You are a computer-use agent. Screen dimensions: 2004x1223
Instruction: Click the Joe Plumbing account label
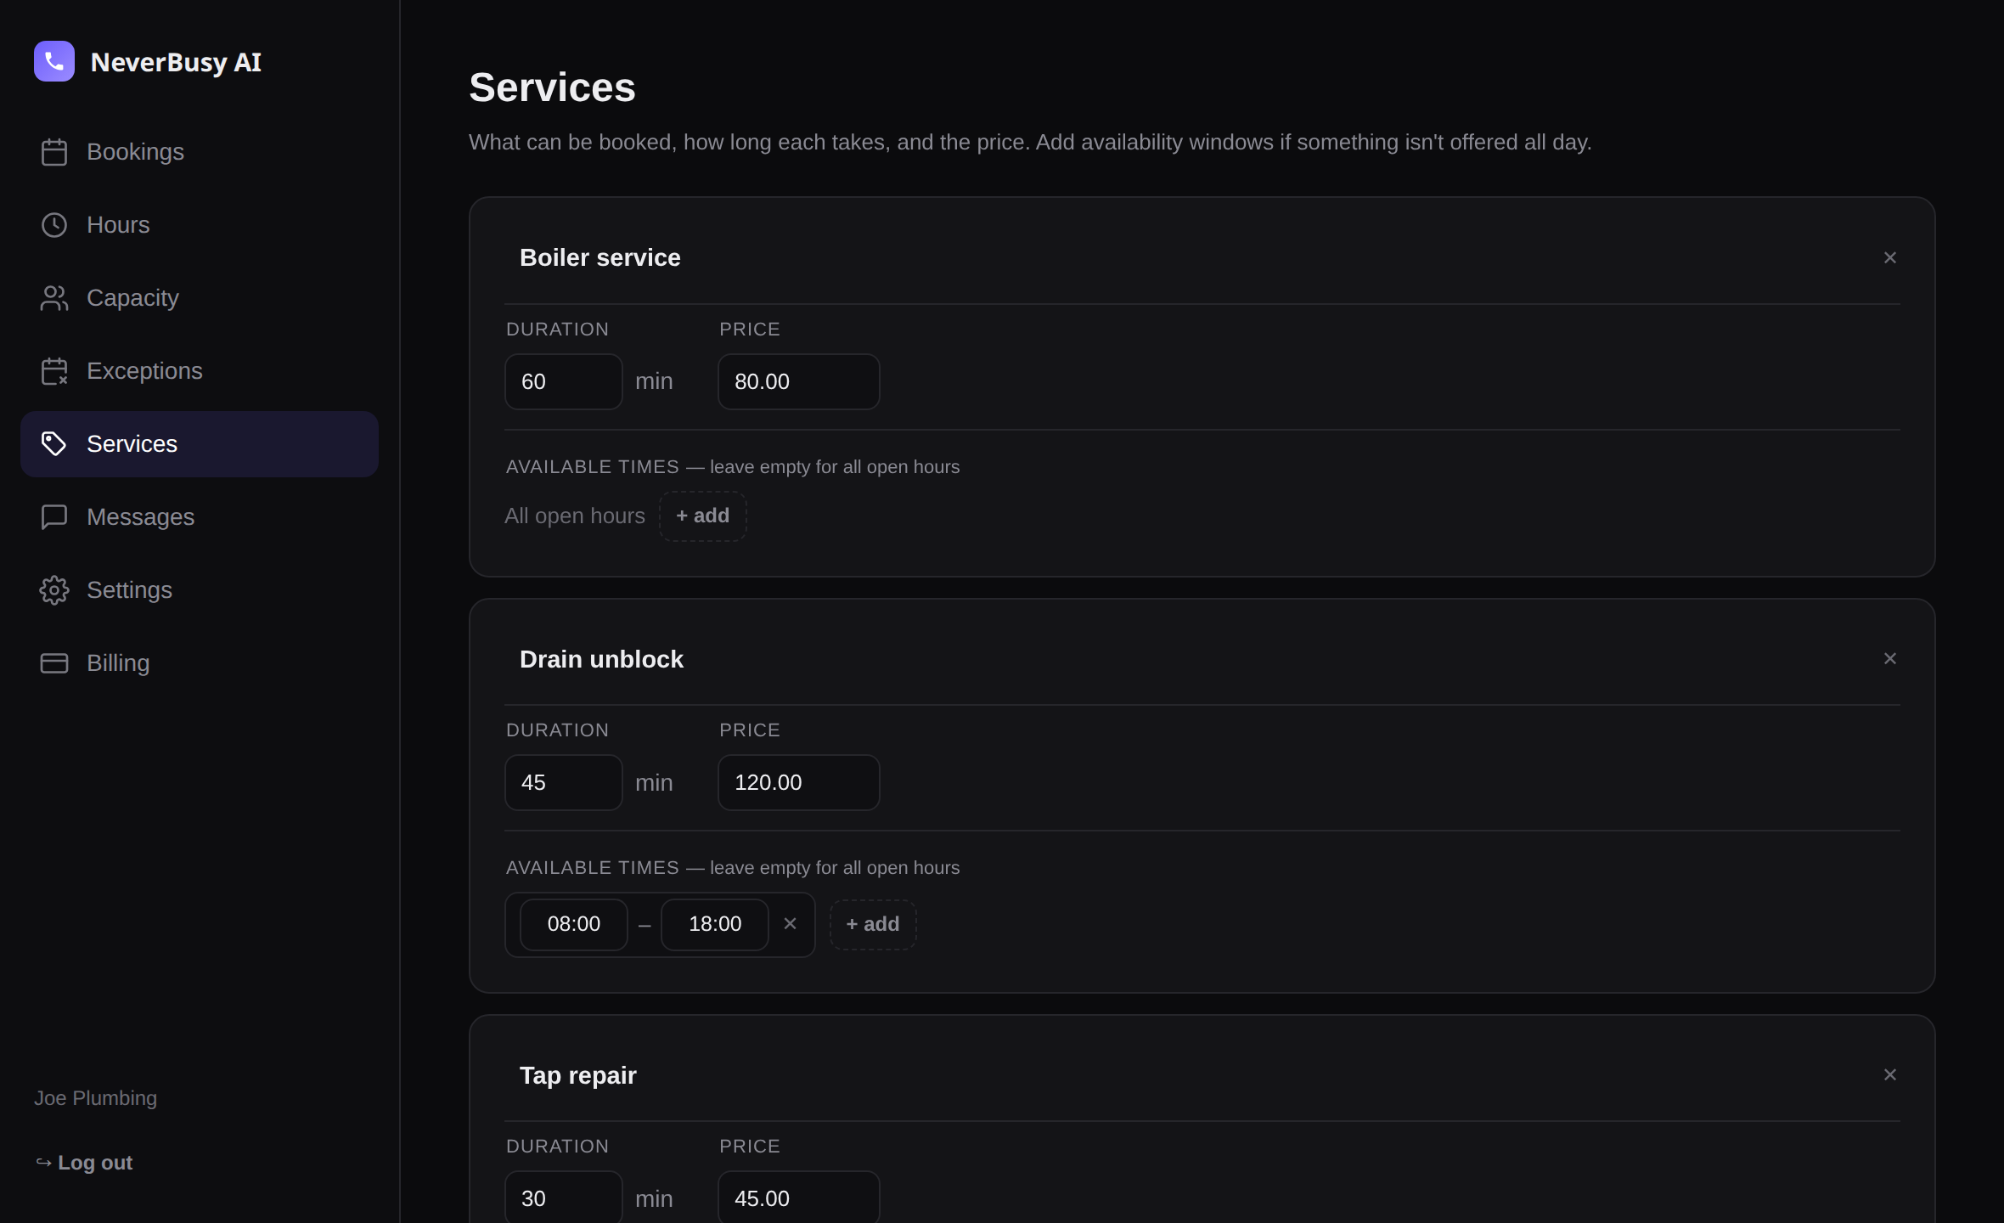click(x=95, y=1098)
